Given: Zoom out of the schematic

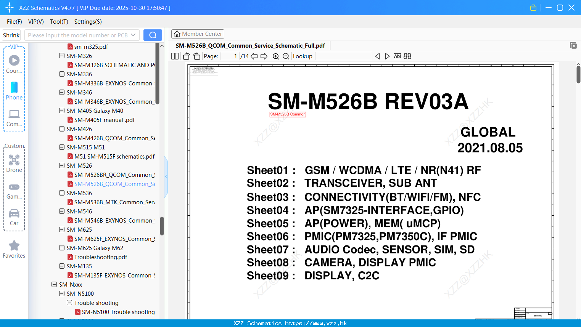Looking at the screenshot, I should (x=286, y=56).
